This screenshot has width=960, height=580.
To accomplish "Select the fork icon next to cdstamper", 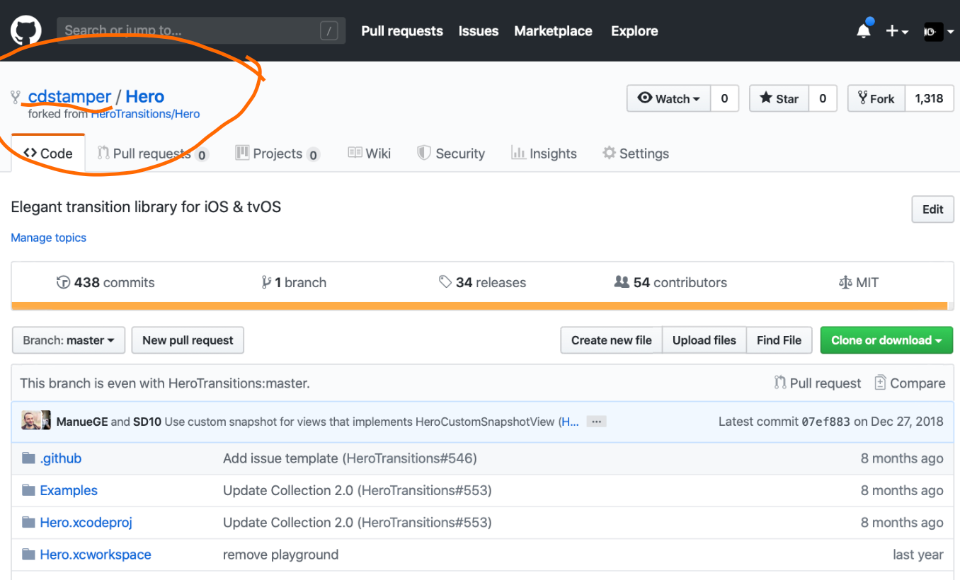I will click(15, 96).
